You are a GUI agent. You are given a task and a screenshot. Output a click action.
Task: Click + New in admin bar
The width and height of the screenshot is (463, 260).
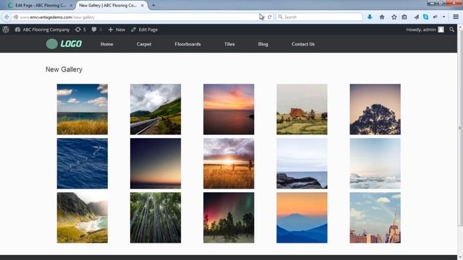116,30
